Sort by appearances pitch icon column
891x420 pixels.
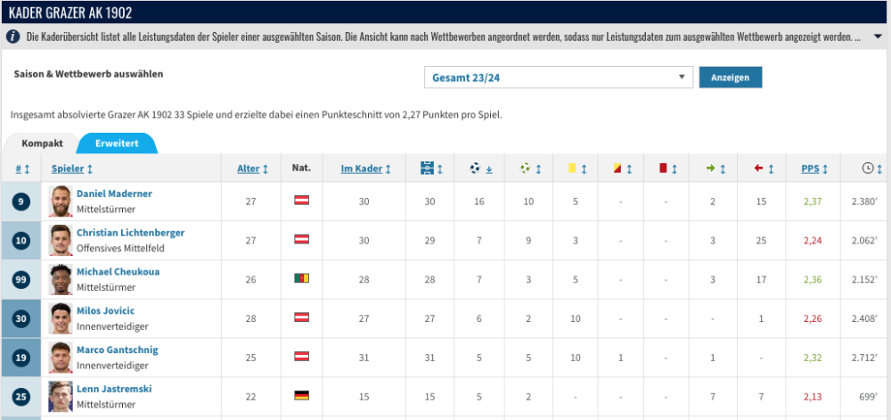click(x=430, y=168)
